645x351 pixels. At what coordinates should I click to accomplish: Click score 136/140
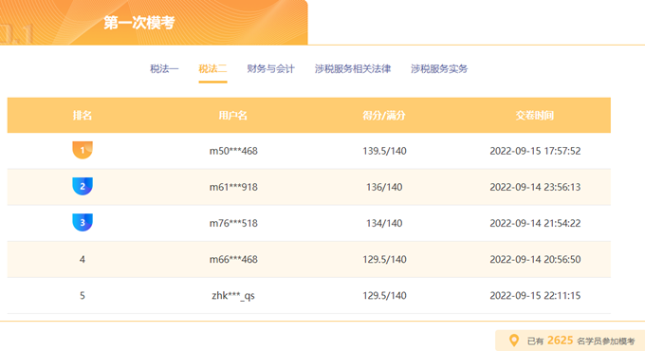pos(384,187)
